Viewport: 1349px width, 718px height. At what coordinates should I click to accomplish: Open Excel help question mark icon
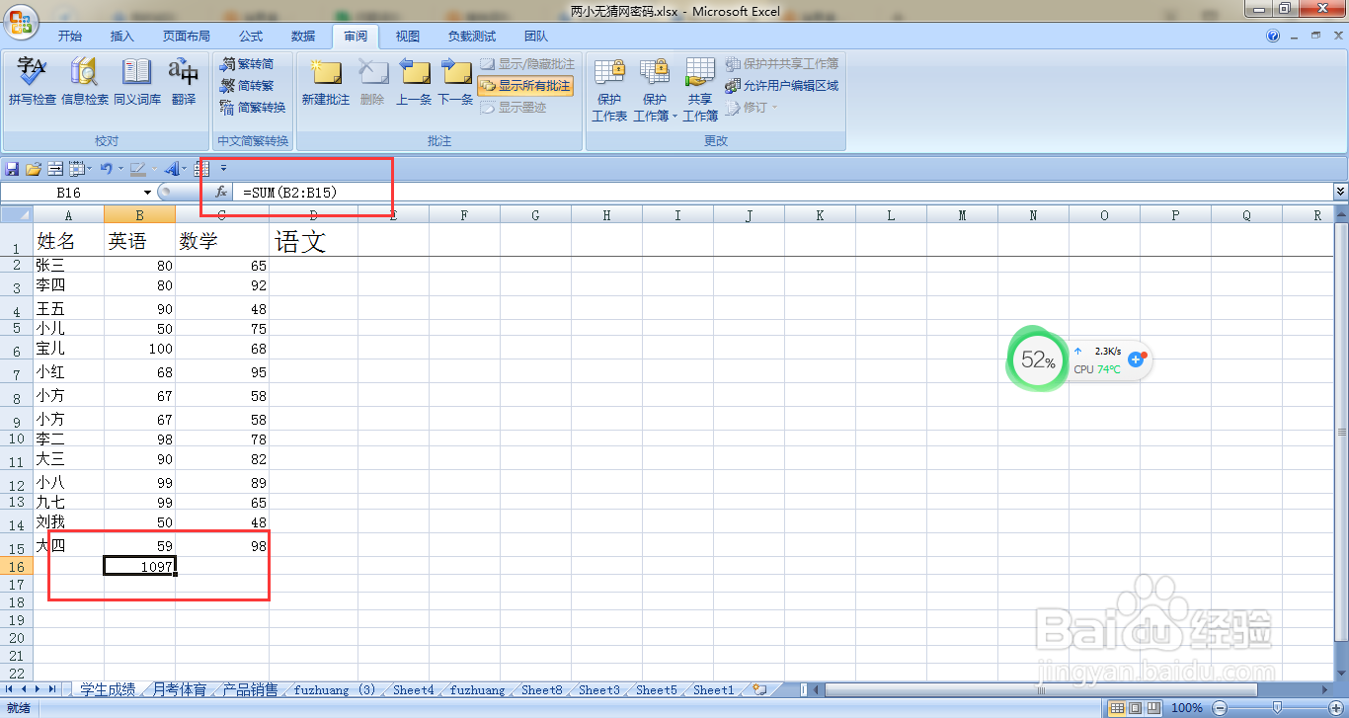click(1273, 36)
